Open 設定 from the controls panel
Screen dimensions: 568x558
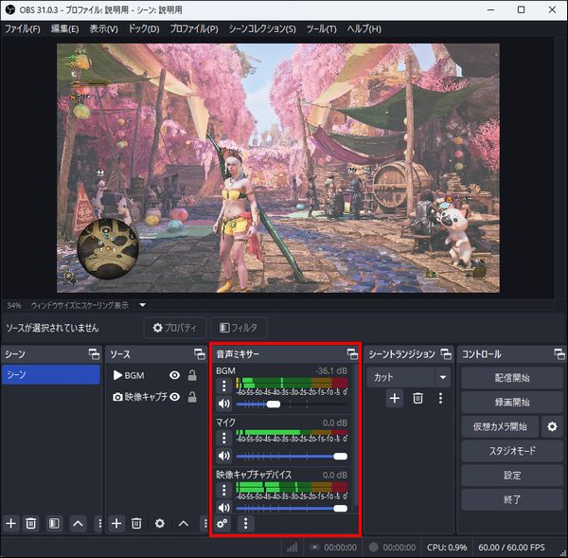tap(512, 475)
